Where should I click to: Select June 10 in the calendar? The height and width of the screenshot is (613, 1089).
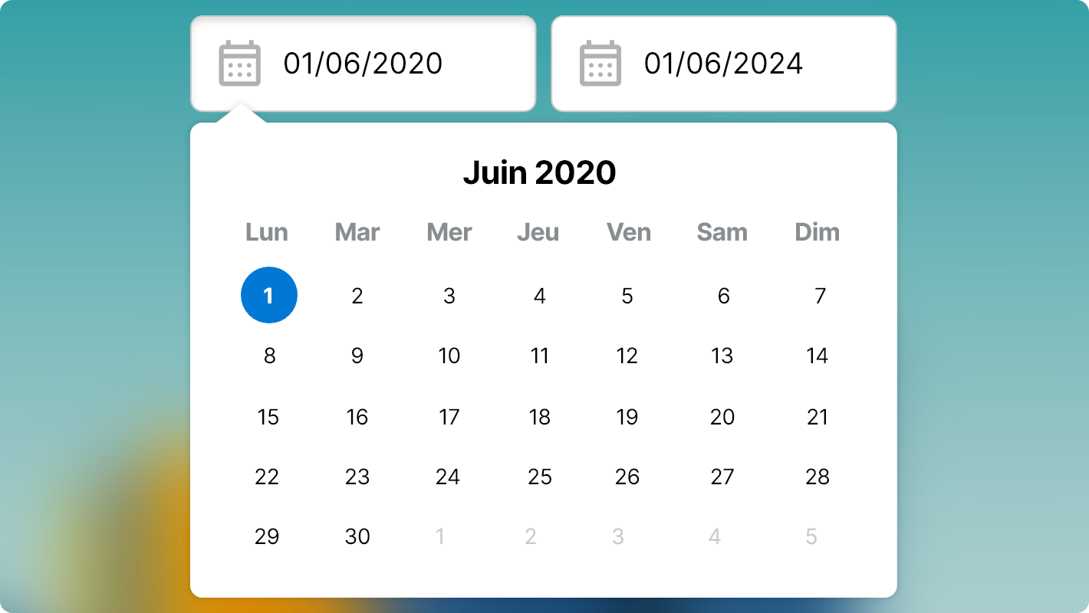(449, 356)
